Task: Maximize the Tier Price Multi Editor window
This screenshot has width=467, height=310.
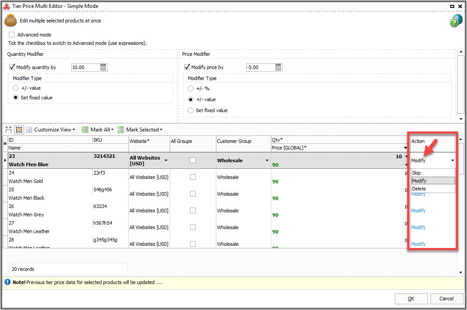Action: point(452,6)
